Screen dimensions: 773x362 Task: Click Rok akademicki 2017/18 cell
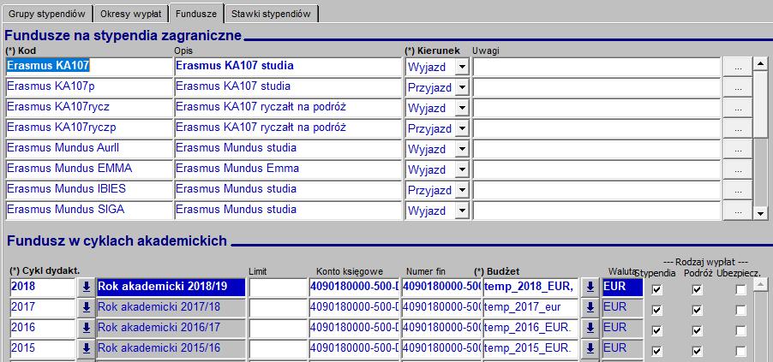(171, 308)
